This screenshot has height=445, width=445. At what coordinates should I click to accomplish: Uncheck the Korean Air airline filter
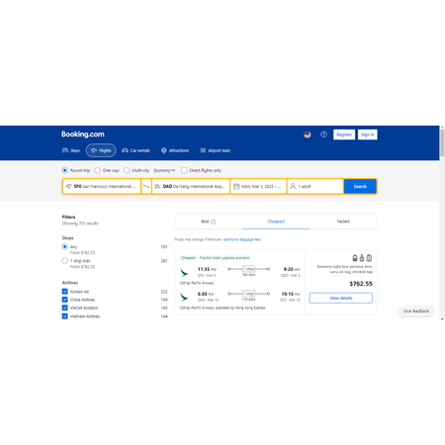[x=65, y=292]
